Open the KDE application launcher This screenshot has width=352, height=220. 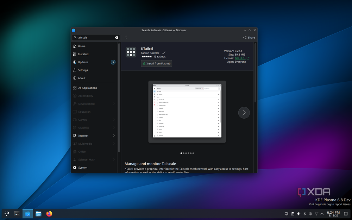7,214
